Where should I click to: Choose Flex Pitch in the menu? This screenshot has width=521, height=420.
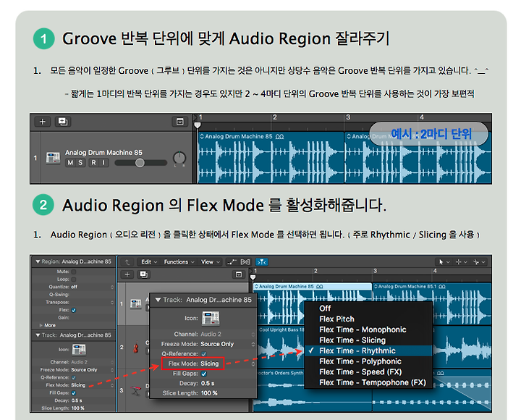tap(368, 319)
